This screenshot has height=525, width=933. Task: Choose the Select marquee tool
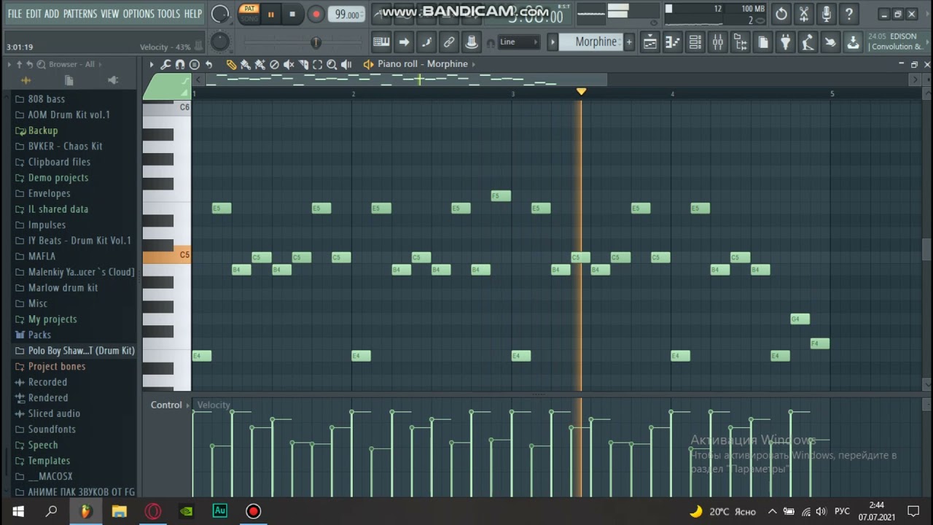pyautogui.click(x=317, y=64)
